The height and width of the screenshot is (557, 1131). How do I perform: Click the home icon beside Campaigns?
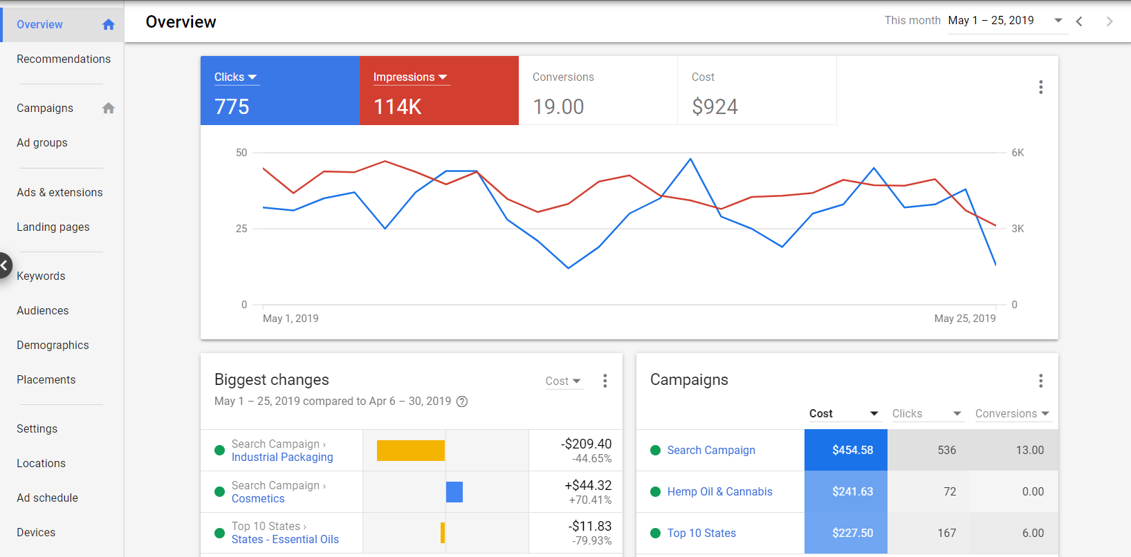108,108
